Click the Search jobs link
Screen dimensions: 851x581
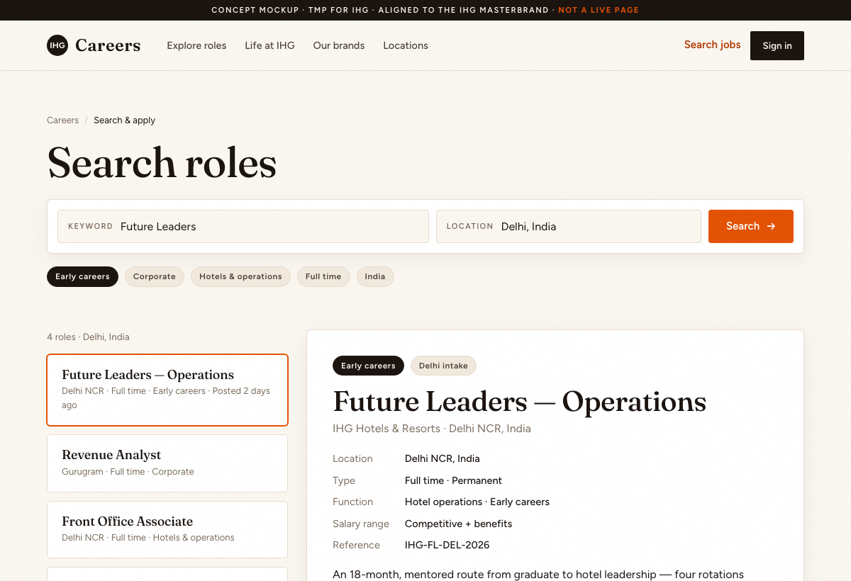(712, 45)
